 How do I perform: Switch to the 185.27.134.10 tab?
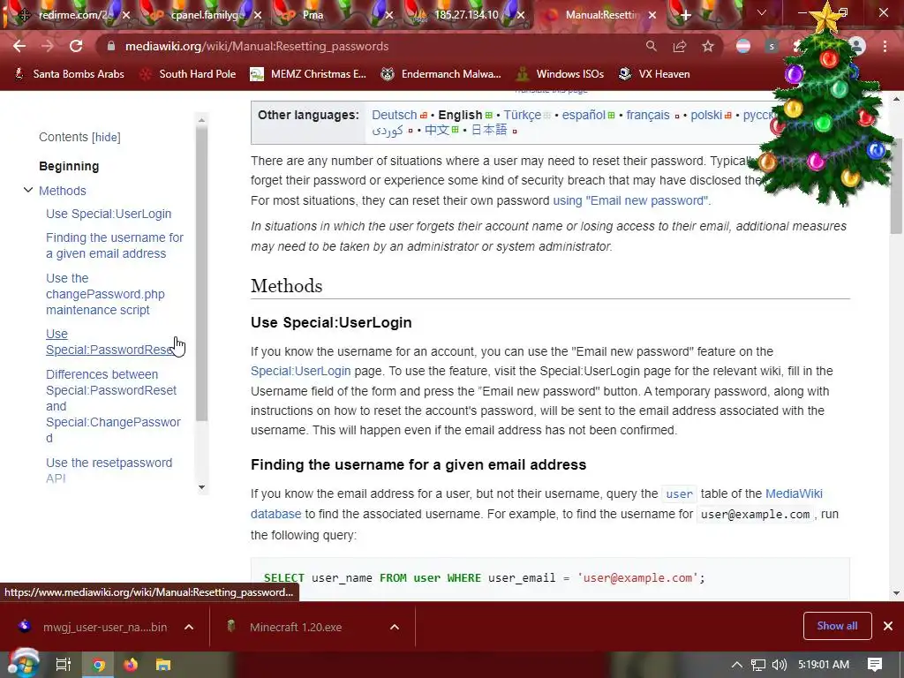464,16
